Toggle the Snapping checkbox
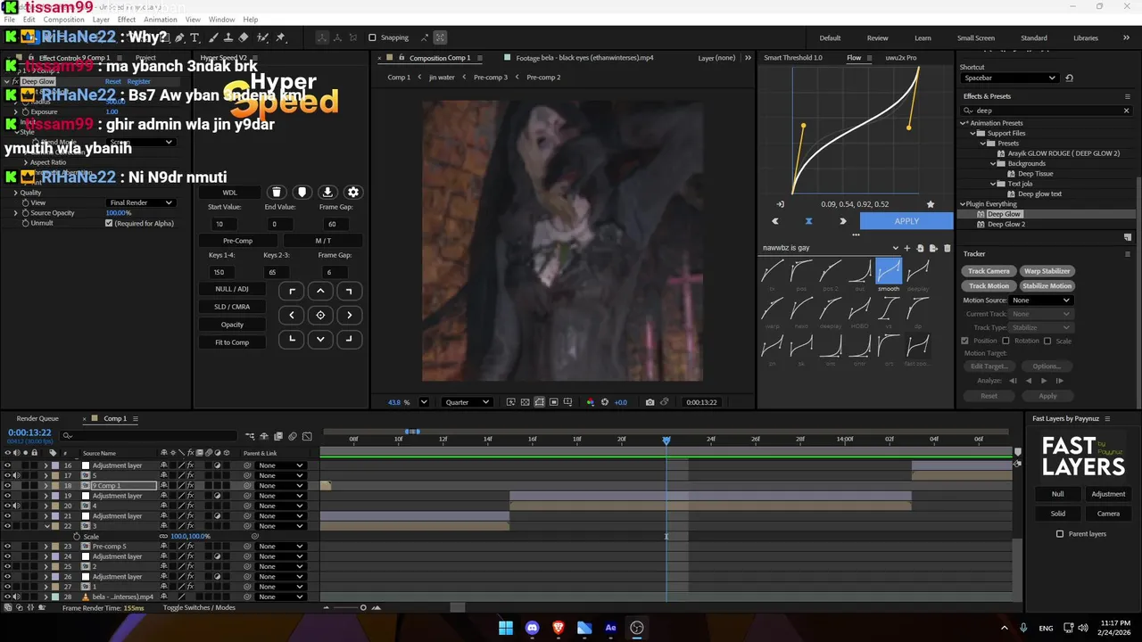The width and height of the screenshot is (1142, 642). pos(373,37)
